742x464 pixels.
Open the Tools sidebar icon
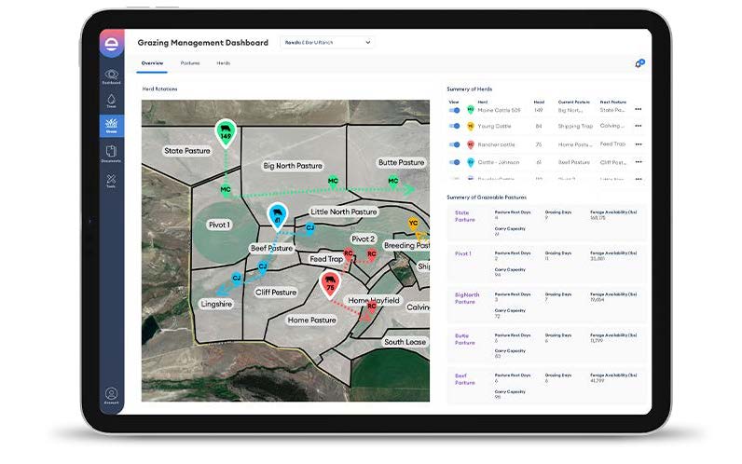tap(111, 180)
